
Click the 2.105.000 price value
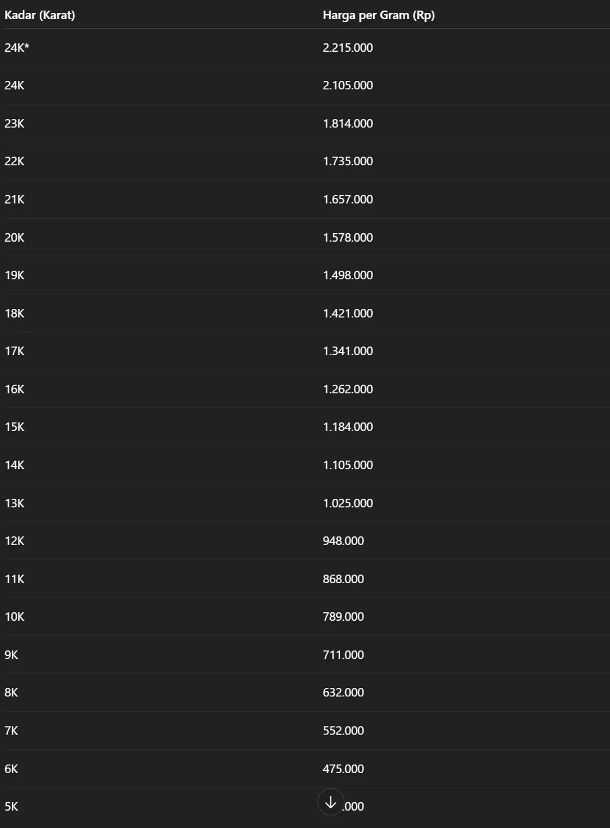point(348,85)
